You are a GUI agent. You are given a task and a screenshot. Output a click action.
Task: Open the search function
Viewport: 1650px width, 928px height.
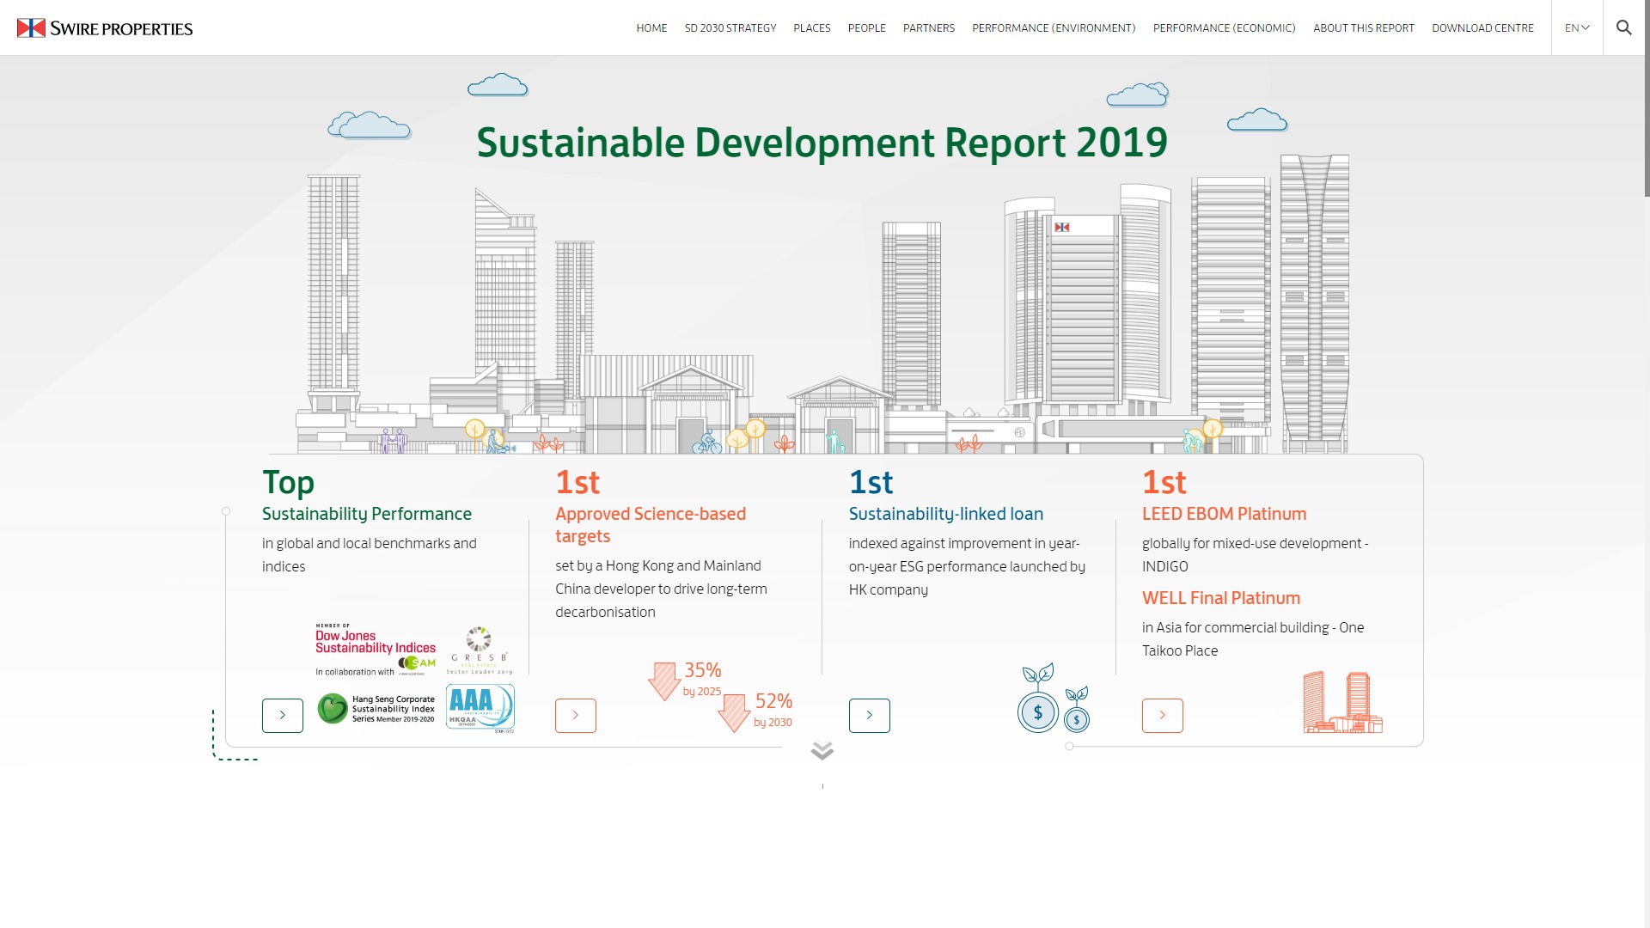(1624, 27)
